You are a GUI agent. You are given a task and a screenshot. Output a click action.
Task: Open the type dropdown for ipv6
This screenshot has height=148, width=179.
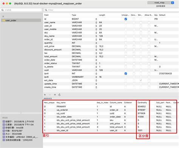[96, 77]
